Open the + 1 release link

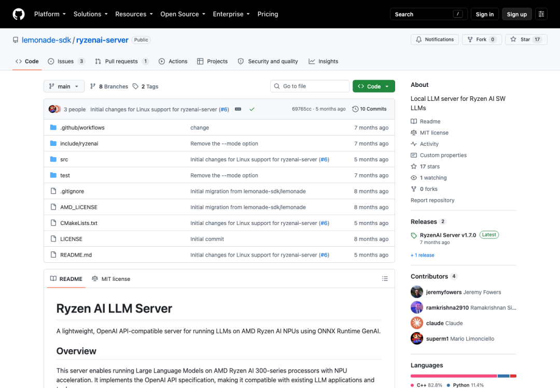(423, 255)
